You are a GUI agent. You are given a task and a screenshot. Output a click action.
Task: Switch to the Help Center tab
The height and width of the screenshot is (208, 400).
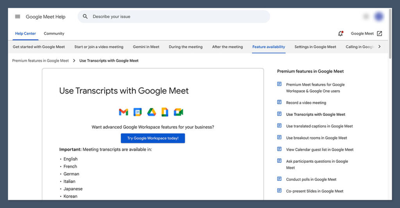point(25,34)
